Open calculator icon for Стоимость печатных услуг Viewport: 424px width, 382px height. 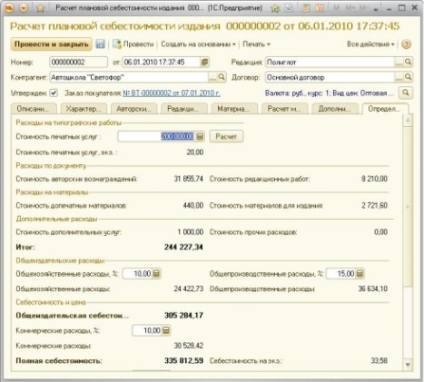[200, 136]
